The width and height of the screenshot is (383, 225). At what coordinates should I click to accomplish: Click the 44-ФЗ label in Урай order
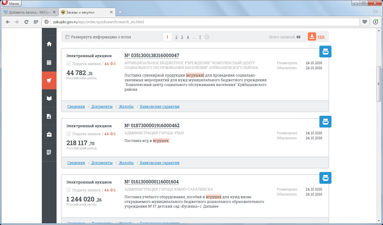point(110,134)
